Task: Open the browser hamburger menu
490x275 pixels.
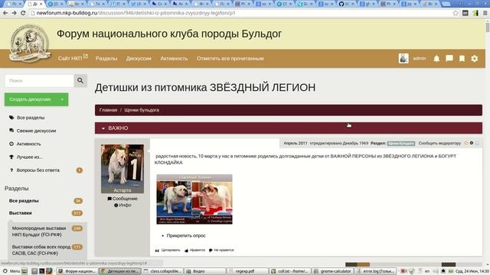Action: coord(485,13)
